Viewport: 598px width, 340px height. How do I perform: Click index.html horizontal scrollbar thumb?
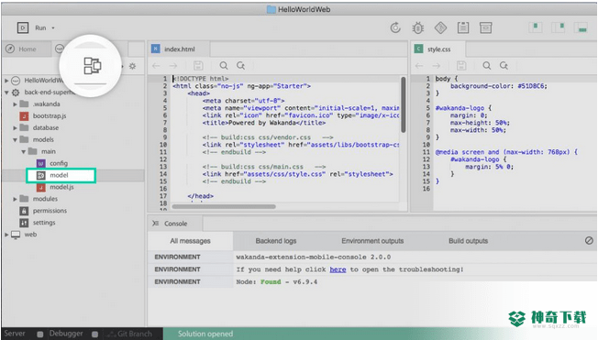(x=224, y=206)
